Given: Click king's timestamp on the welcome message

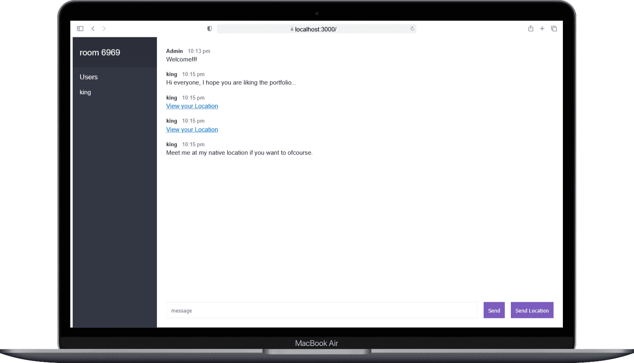Looking at the screenshot, I should [193, 74].
